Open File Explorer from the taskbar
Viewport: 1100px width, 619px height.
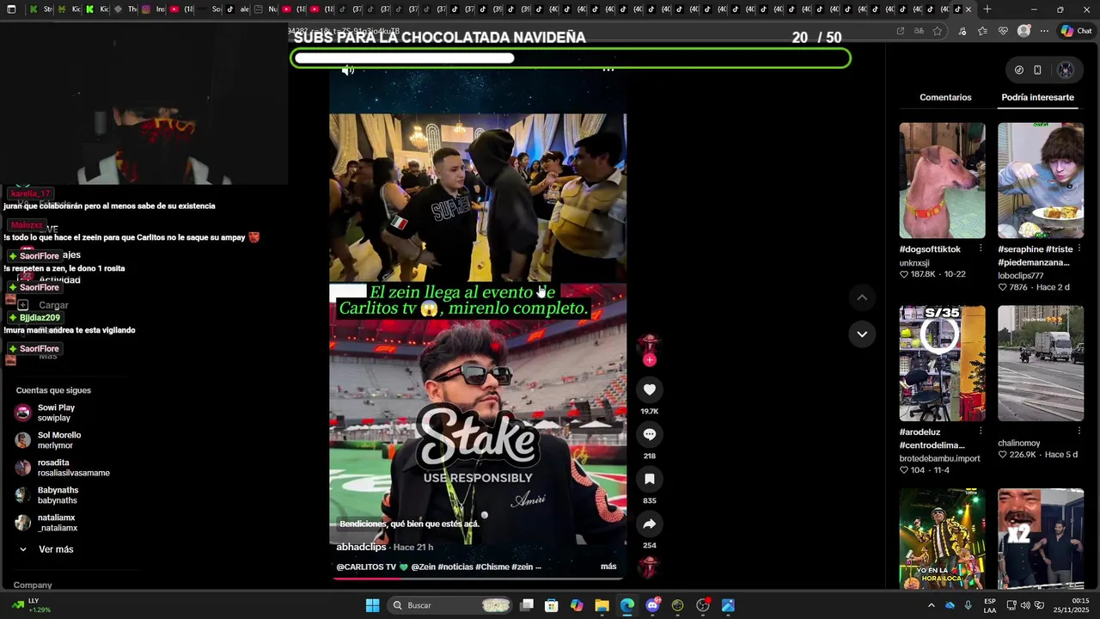[x=602, y=605]
